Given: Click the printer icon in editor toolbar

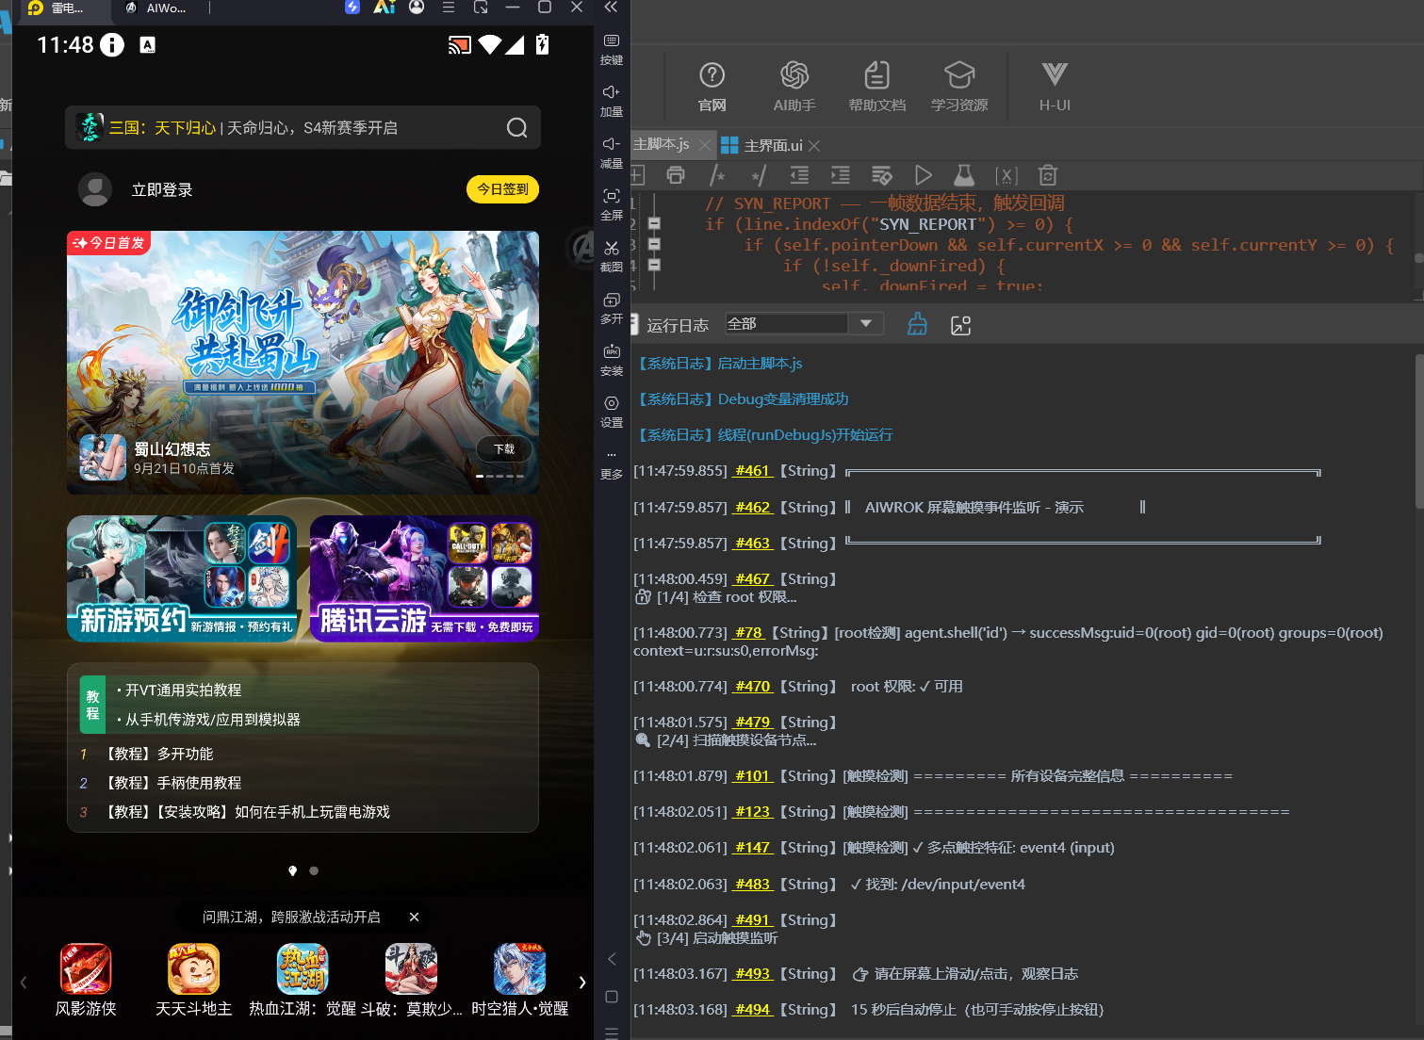Looking at the screenshot, I should click(676, 175).
